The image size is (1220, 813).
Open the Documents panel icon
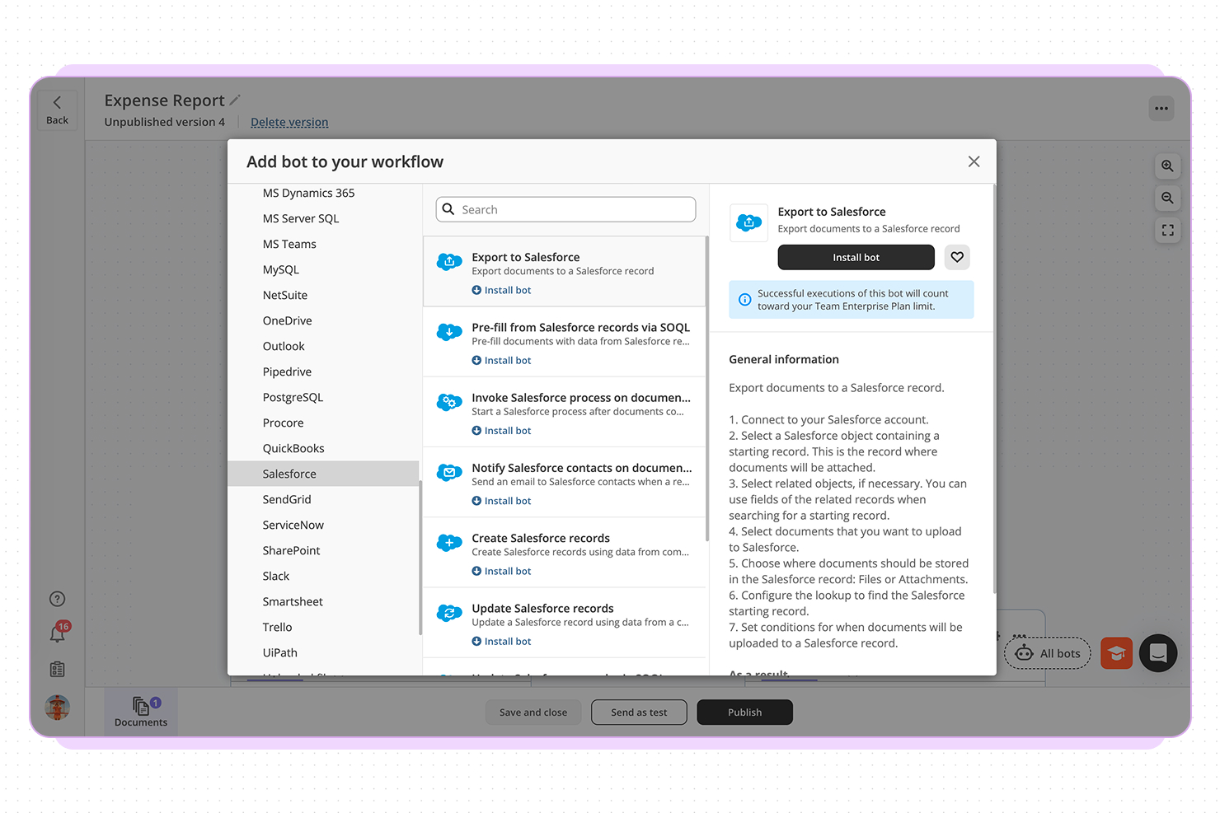139,708
